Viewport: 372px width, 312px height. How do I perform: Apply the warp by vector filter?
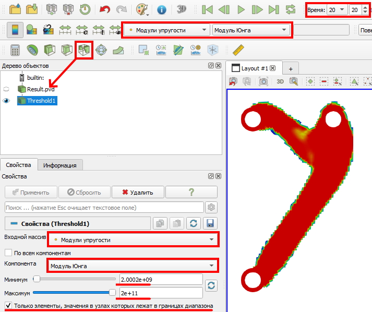click(118, 50)
